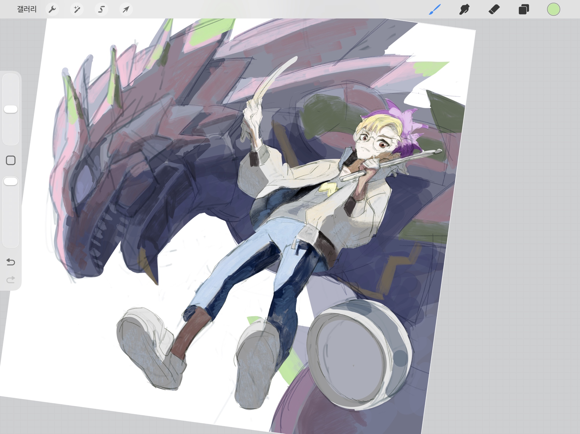Screen dimensions: 580x434
Task: Open the Gallery (갤러리) view
Action: point(27,9)
